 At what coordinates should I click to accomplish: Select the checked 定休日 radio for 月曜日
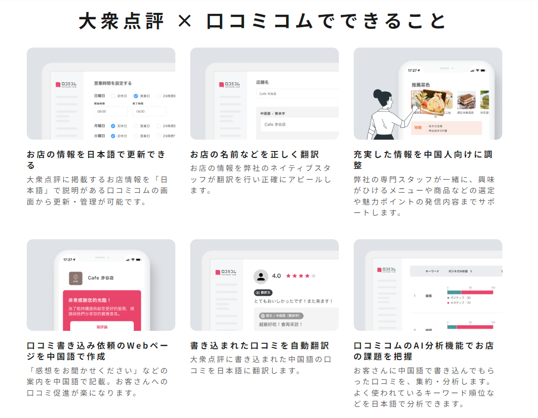[x=113, y=126]
